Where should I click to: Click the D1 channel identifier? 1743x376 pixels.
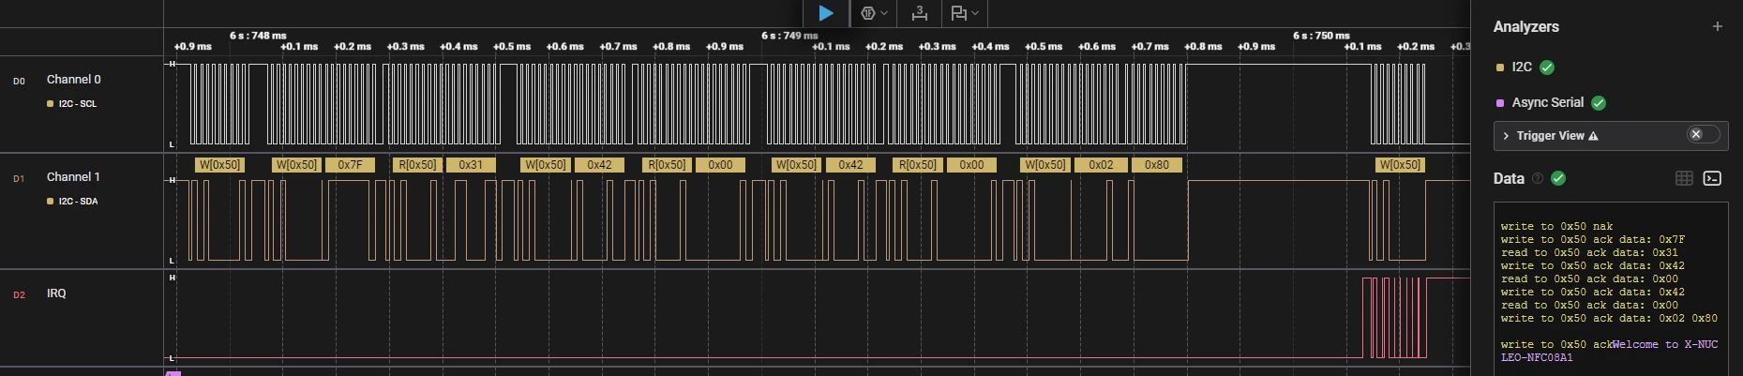[19, 179]
